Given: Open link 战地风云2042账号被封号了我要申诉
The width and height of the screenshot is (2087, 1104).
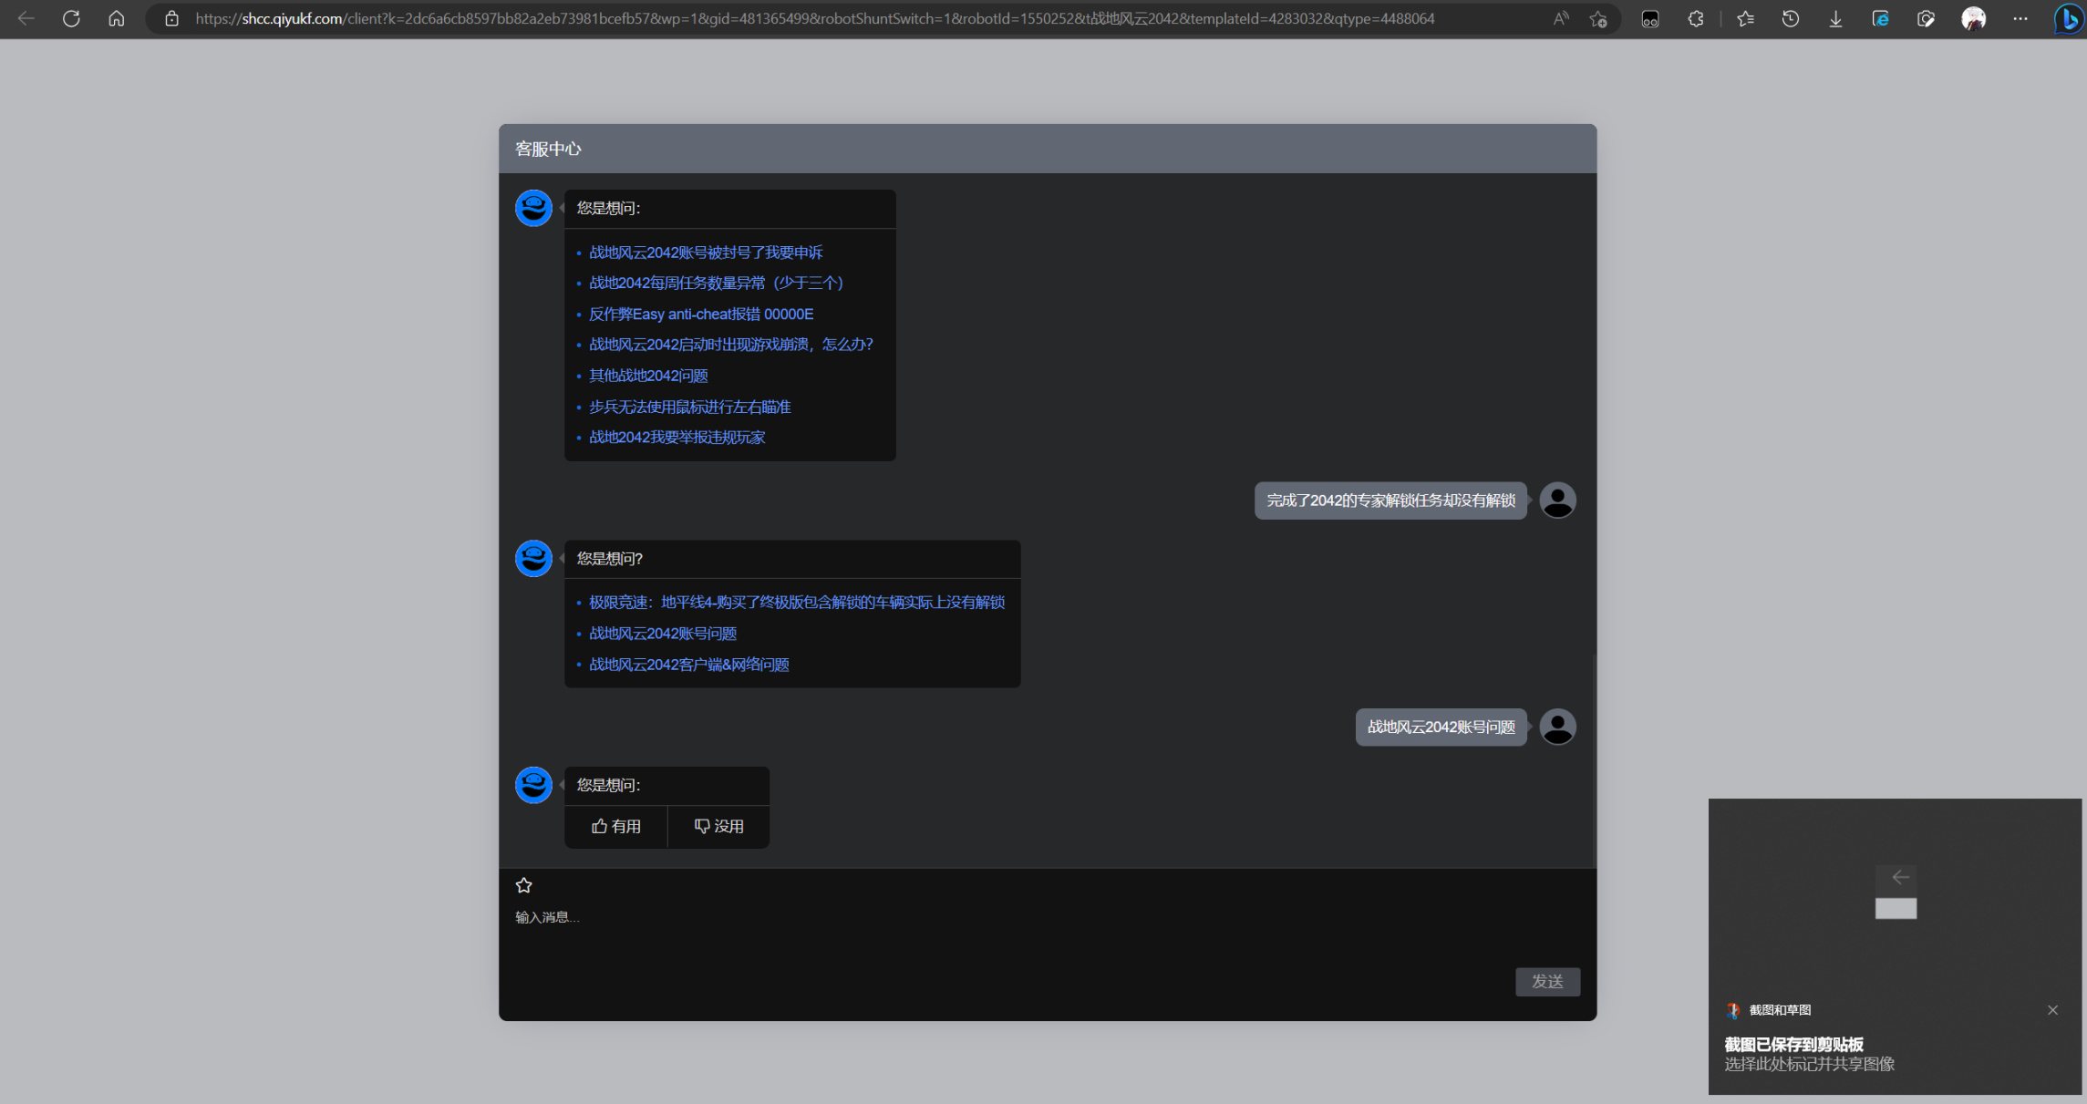Looking at the screenshot, I should (706, 253).
